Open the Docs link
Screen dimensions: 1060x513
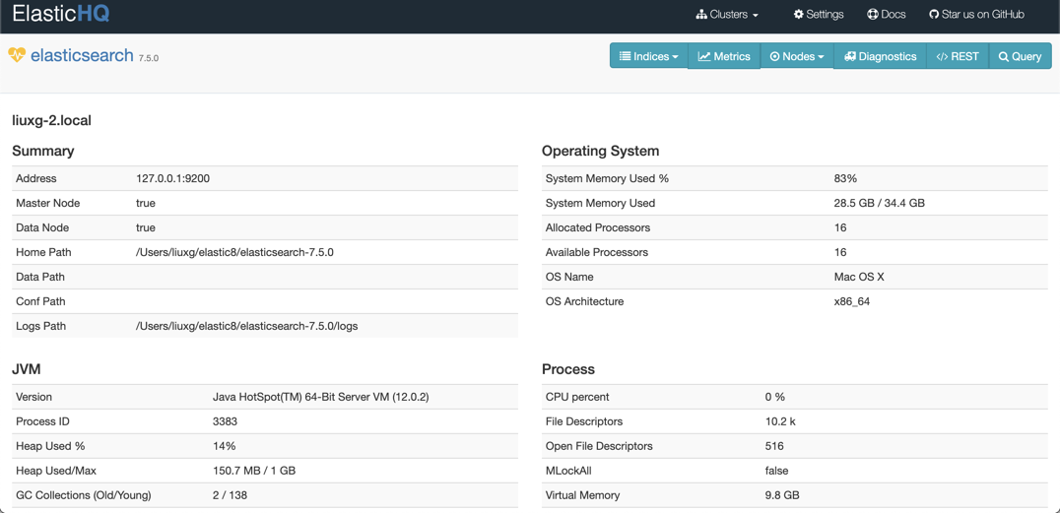[887, 14]
